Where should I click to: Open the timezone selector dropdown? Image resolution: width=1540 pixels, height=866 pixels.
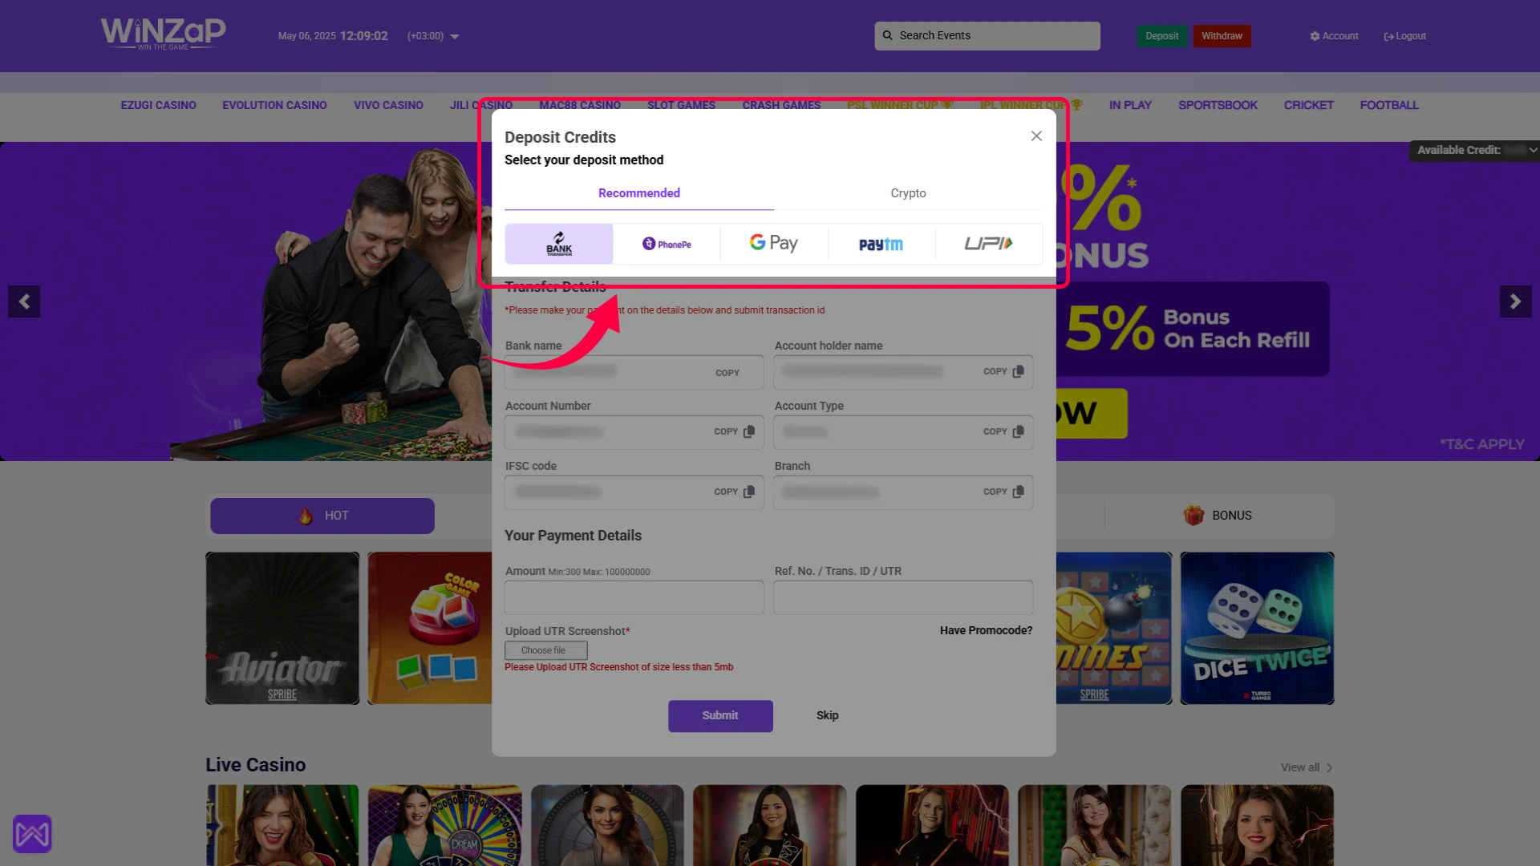pos(455,36)
